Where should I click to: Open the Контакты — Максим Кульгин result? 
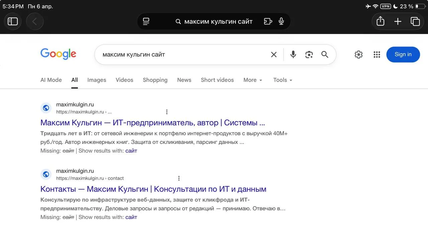tap(153, 189)
